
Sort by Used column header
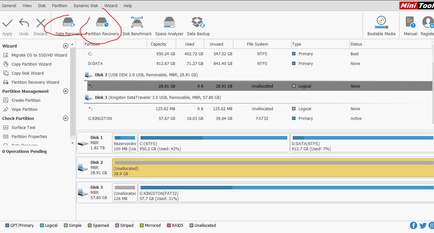(x=190, y=44)
